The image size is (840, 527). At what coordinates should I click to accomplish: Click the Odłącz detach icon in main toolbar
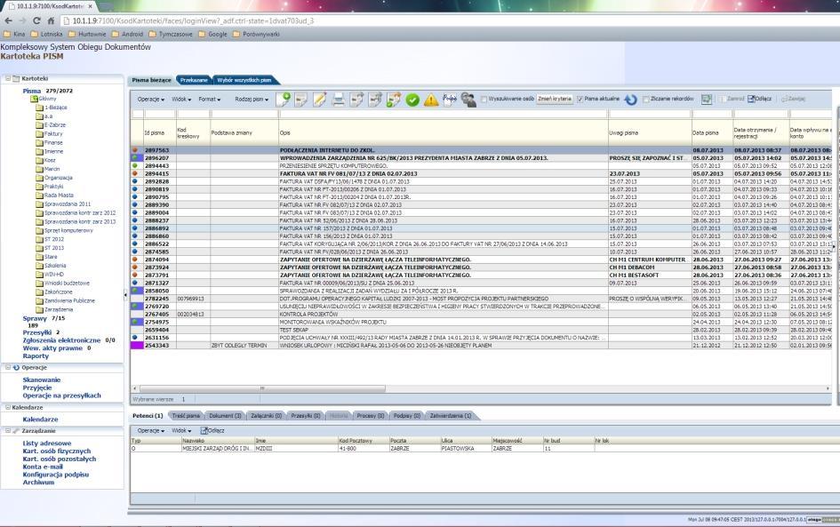[751, 99]
